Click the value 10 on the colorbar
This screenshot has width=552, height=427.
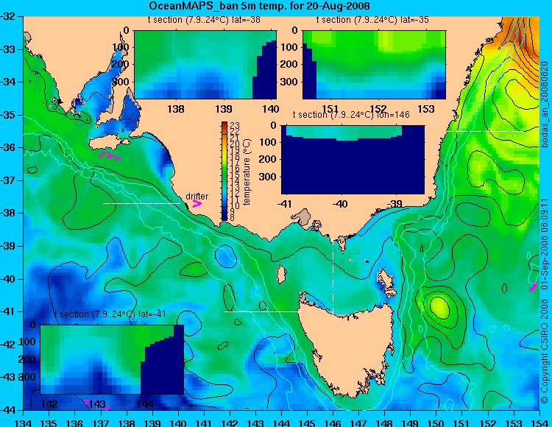pyautogui.click(x=235, y=206)
